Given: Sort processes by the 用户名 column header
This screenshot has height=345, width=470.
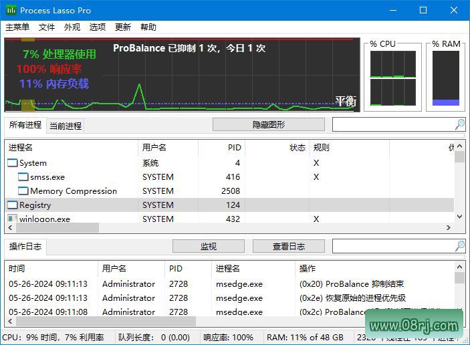Looking at the screenshot, I should point(168,148).
